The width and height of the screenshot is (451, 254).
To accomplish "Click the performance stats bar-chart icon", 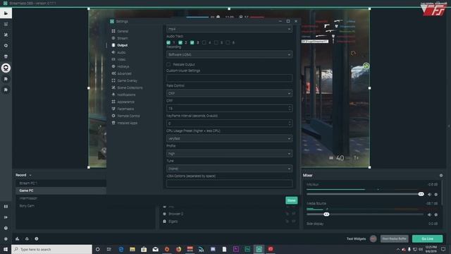I will click(x=17, y=238).
